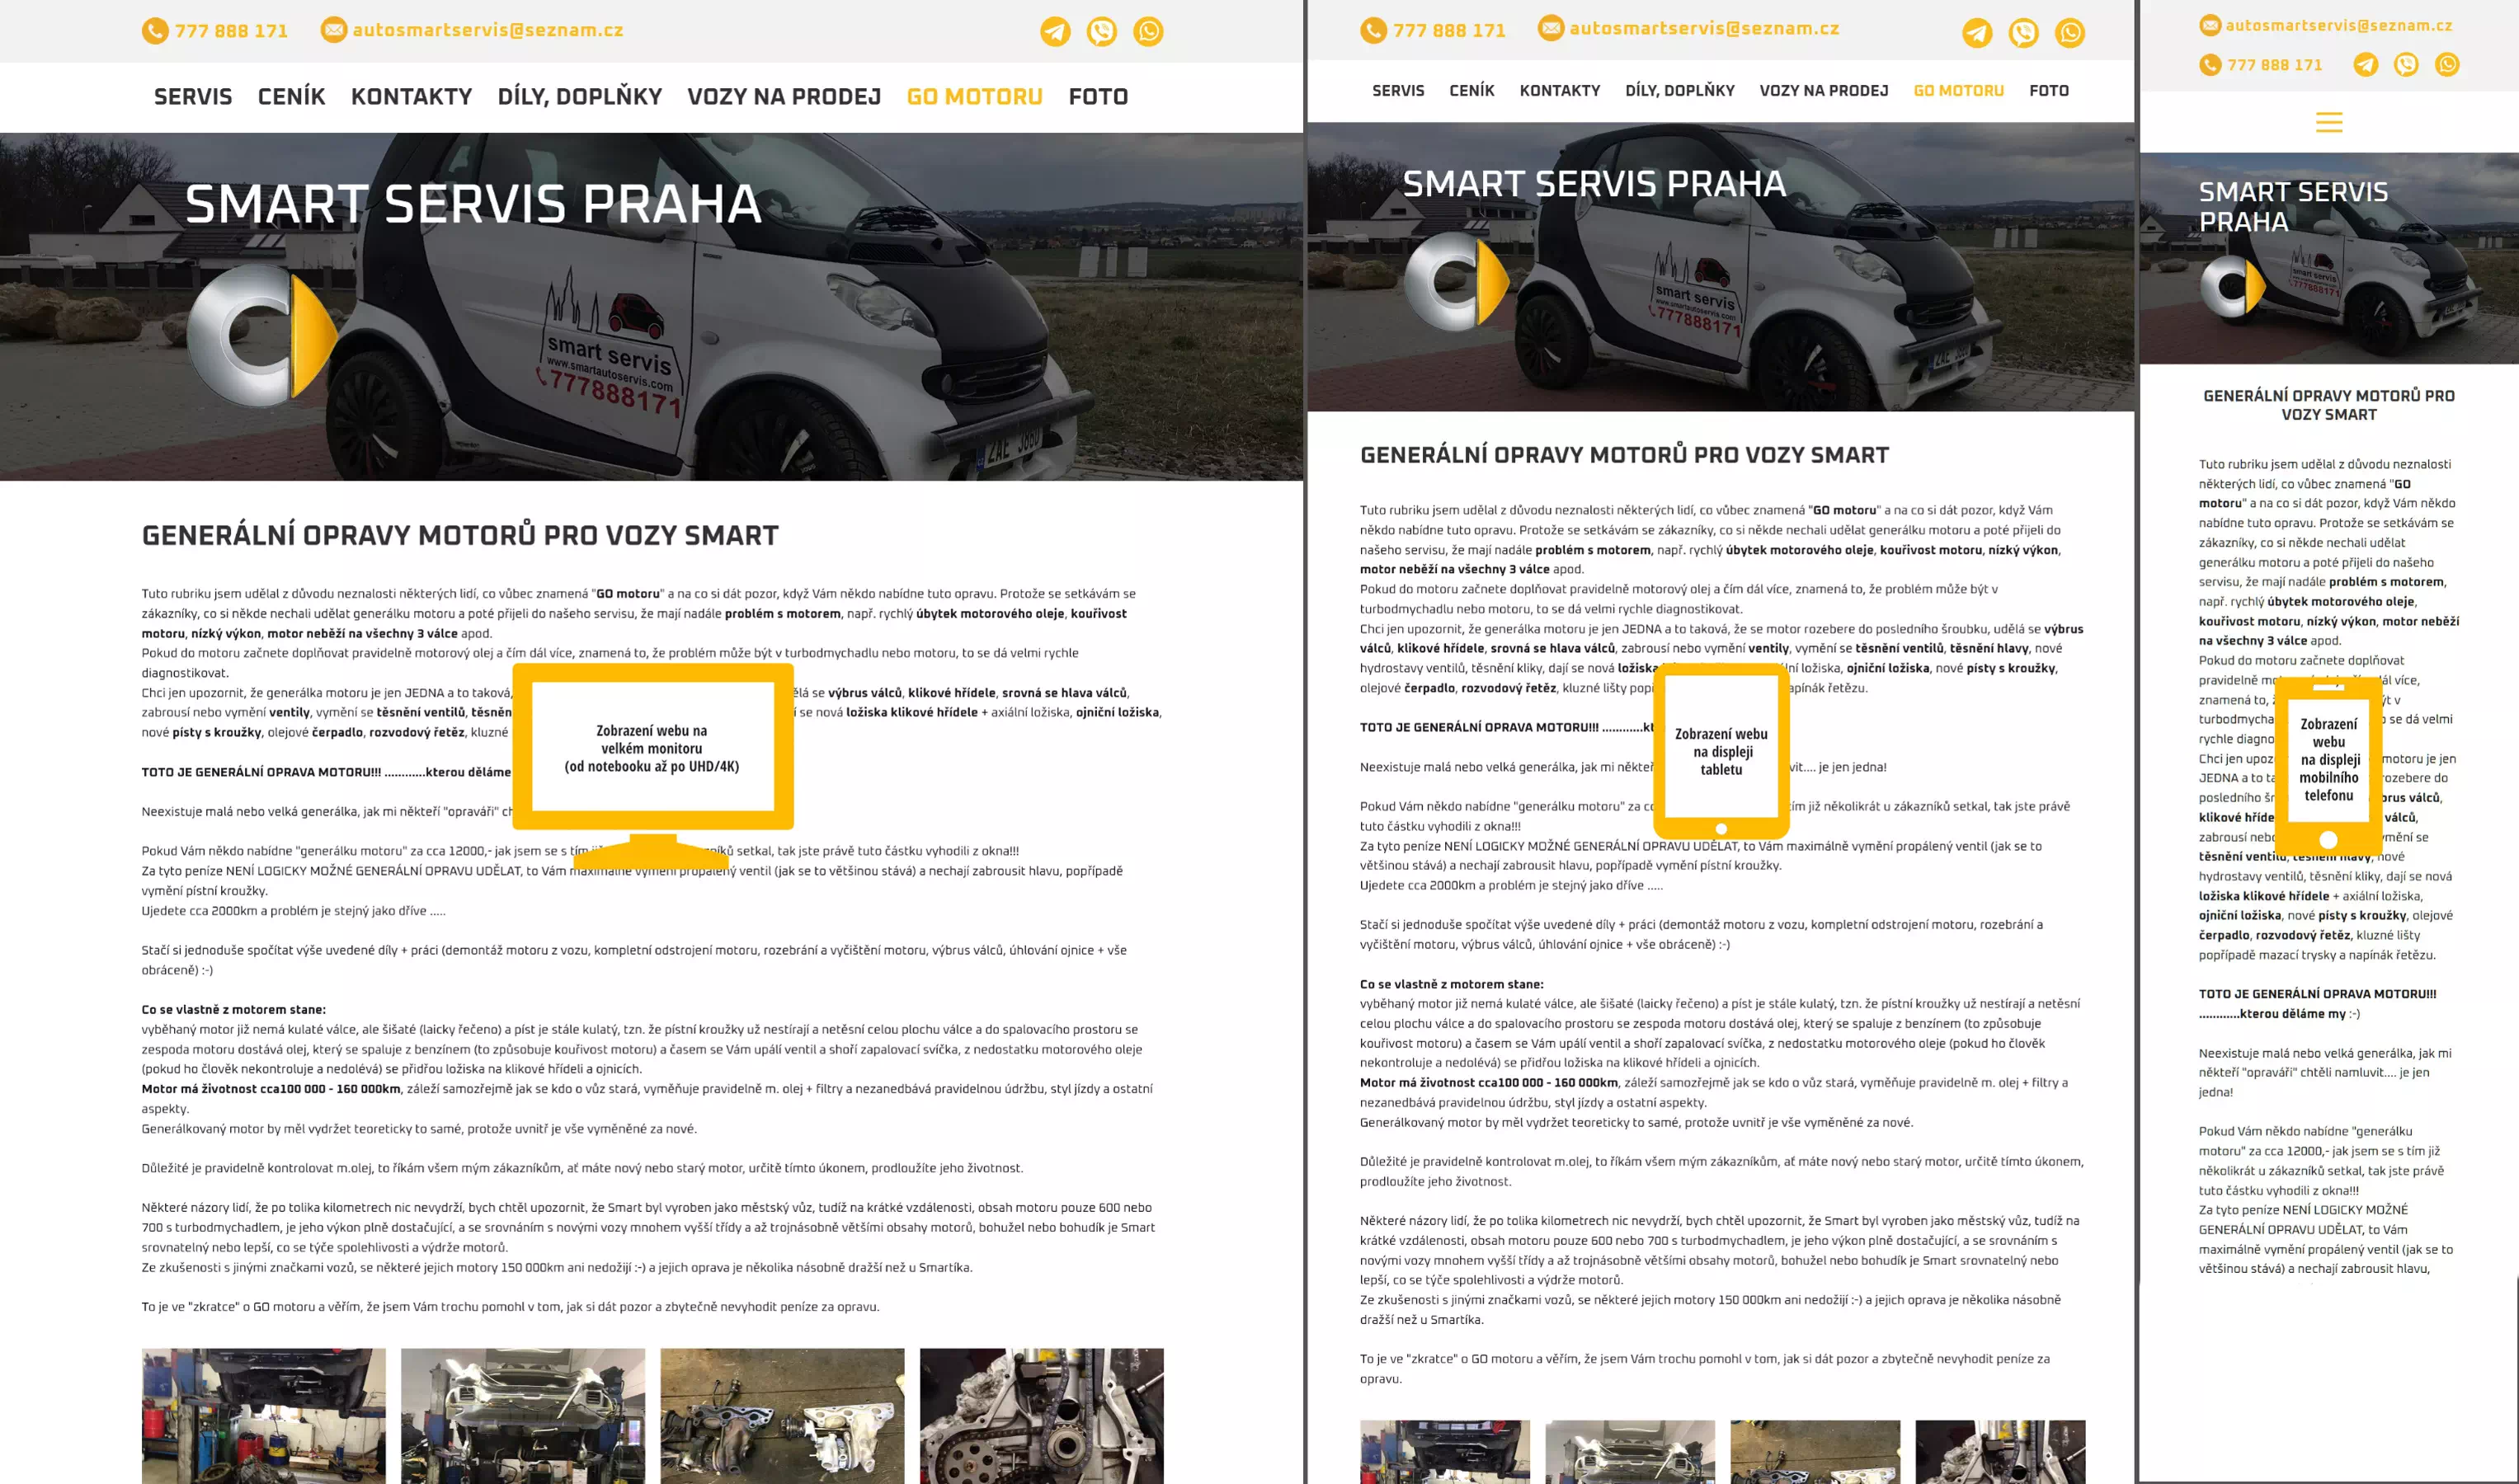Open third photo thumbnail in tablet view

pos(1815,1452)
